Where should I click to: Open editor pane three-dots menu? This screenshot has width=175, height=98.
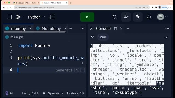pos(83,29)
